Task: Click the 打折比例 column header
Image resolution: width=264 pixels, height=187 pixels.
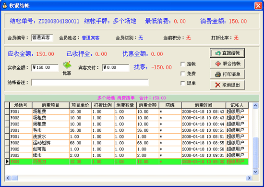Action: [x=103, y=105]
